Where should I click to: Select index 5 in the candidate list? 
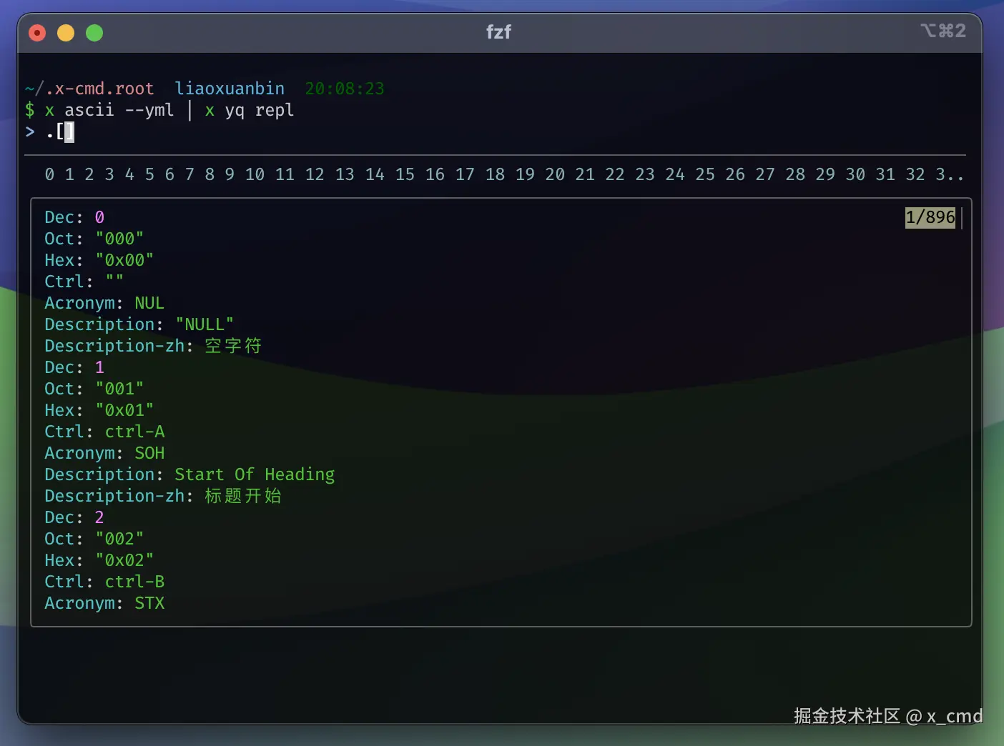[x=149, y=174]
